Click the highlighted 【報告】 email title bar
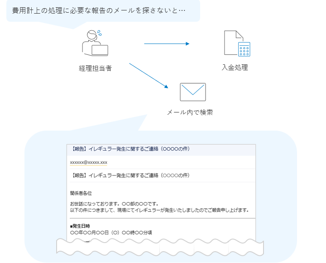This screenshot has height=263, width=326. click(x=161, y=150)
